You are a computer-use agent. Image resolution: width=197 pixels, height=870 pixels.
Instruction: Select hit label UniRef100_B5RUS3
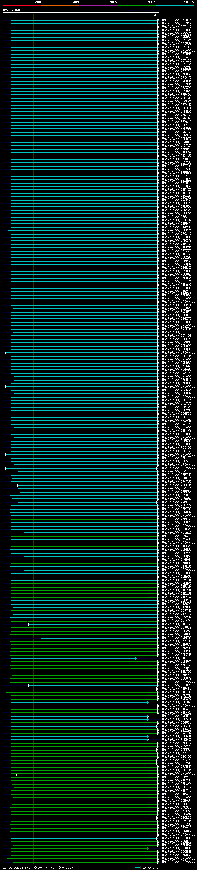click(177, 855)
